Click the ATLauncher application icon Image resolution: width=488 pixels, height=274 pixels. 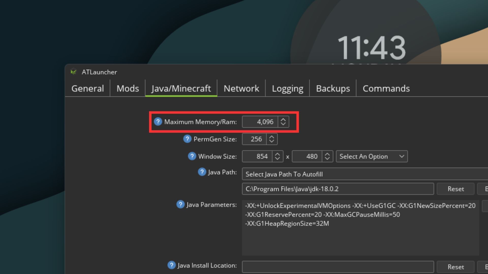click(x=73, y=72)
